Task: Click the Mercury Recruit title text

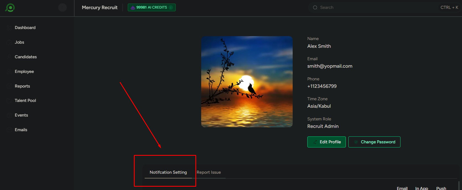Action: [100, 7]
